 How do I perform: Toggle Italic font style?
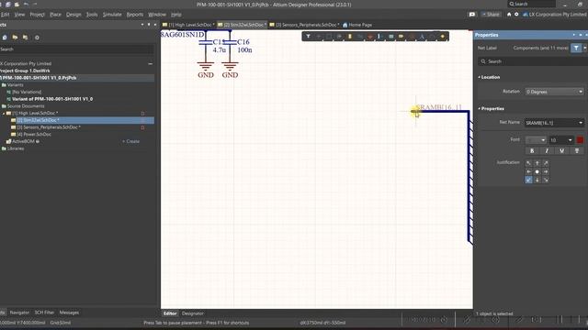[547, 150]
